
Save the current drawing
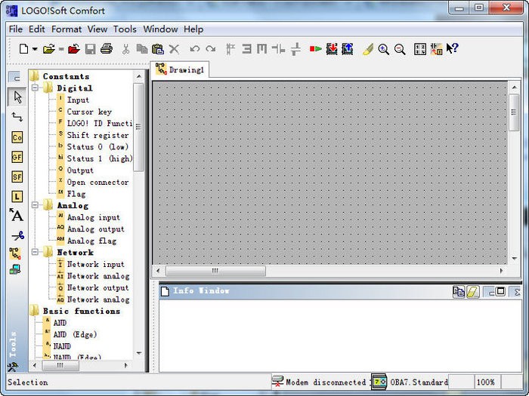click(x=90, y=49)
